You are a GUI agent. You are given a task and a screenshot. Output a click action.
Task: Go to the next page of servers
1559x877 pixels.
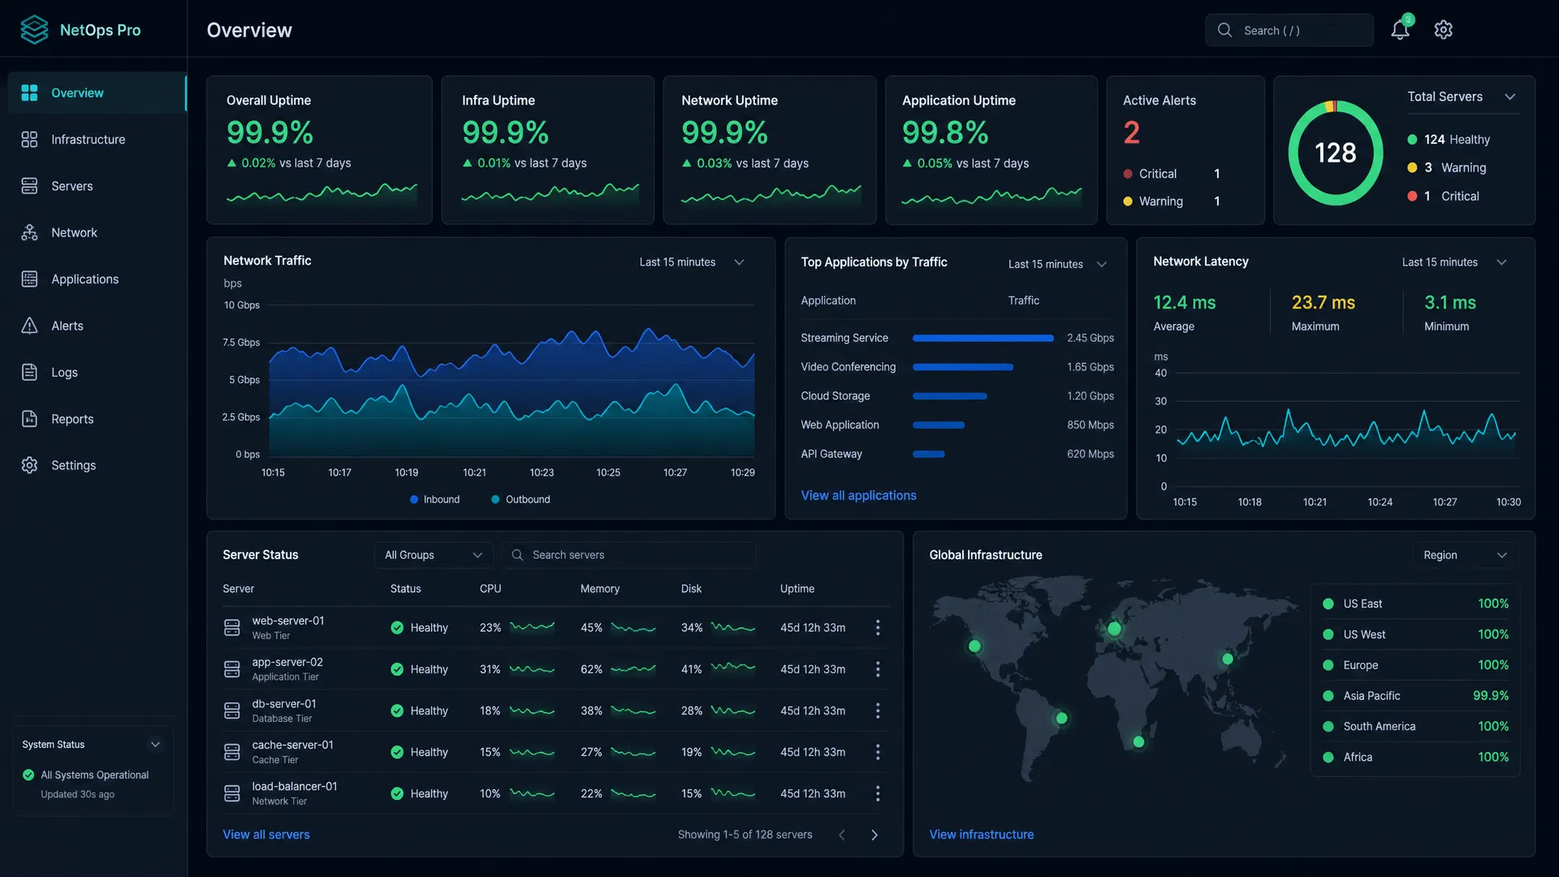pyautogui.click(x=875, y=835)
